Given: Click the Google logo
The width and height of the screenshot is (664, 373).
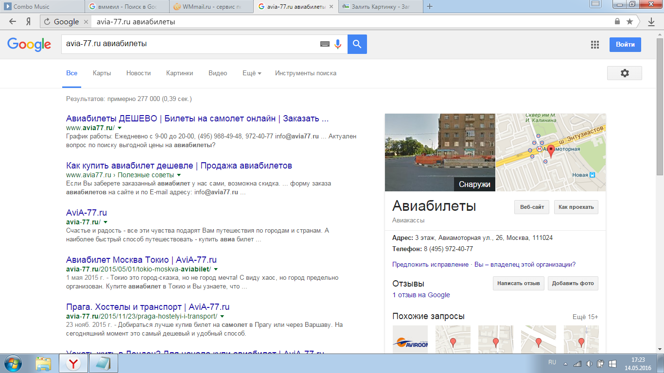Looking at the screenshot, I should click(x=29, y=44).
